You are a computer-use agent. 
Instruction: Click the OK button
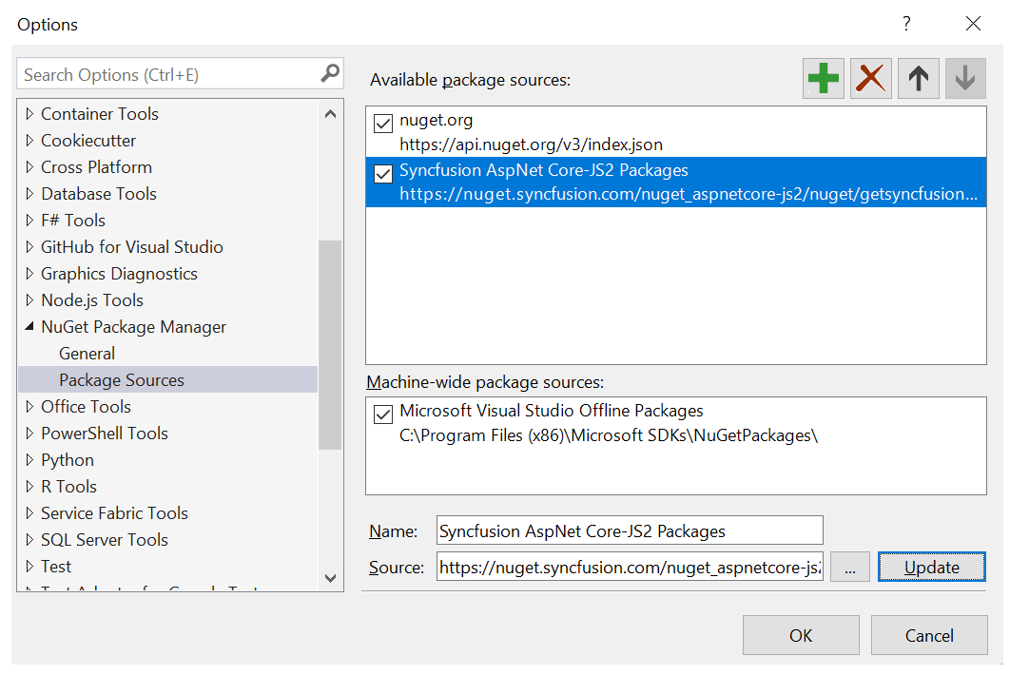tap(801, 635)
